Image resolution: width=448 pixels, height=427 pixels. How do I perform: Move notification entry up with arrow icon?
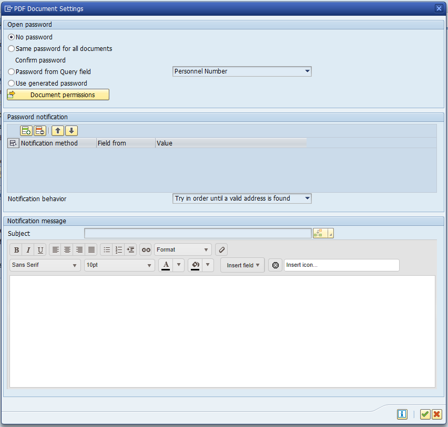coord(58,130)
